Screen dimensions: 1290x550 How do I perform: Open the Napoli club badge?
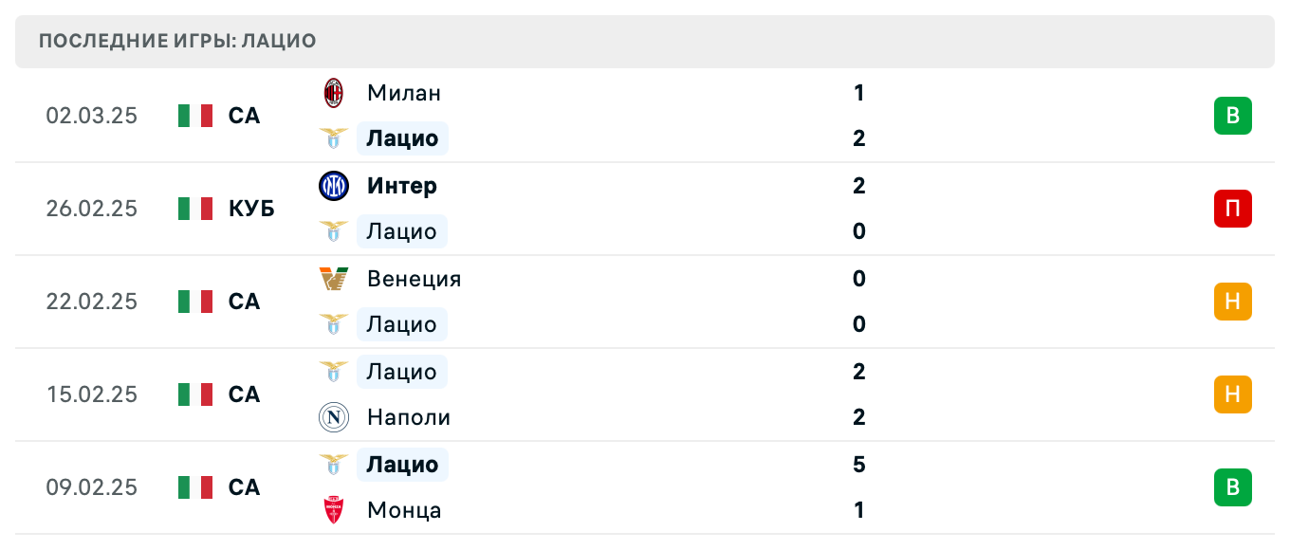point(334,417)
